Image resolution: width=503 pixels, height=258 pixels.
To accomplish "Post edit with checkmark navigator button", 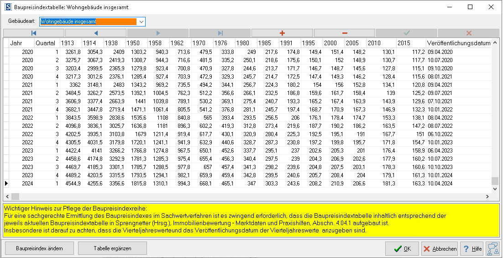I will pos(407,33).
